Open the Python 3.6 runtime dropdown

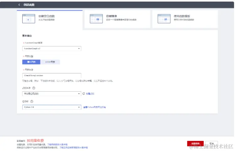[52, 107]
